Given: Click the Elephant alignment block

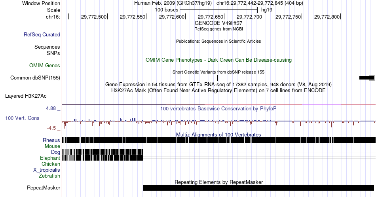Looking at the screenshot, I should pyautogui.click(x=103, y=158).
